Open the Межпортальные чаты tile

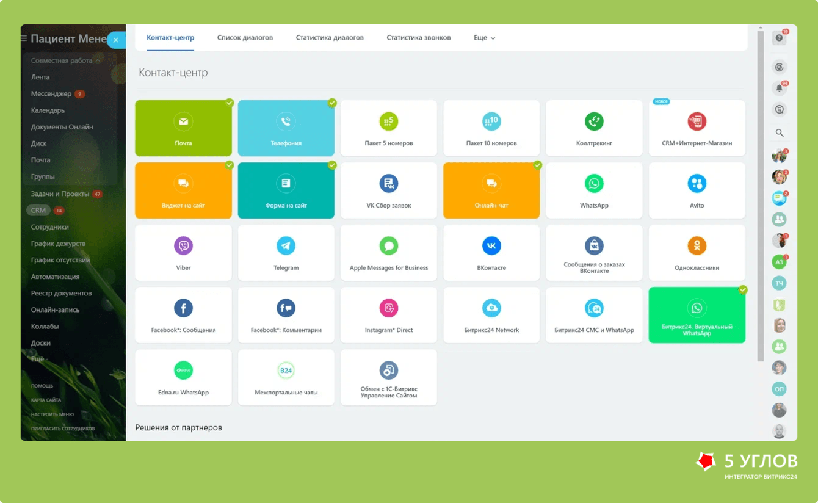[286, 377]
